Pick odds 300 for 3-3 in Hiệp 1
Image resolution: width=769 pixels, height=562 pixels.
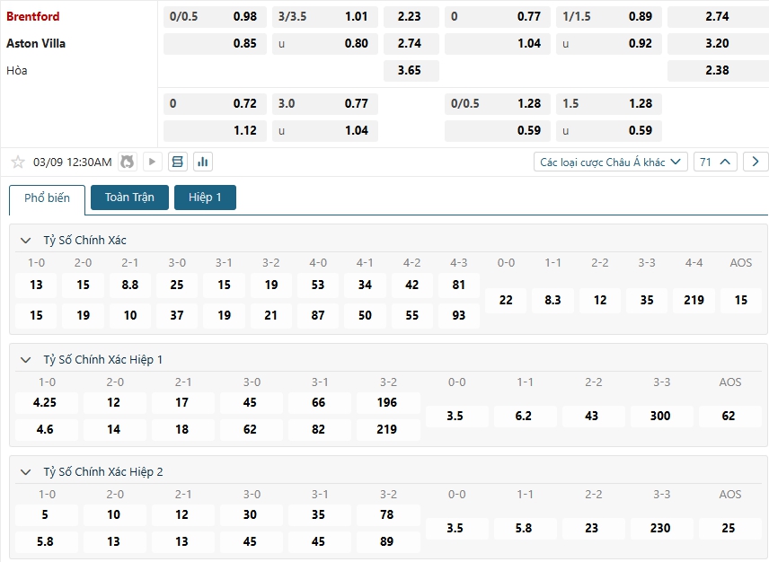coord(661,416)
